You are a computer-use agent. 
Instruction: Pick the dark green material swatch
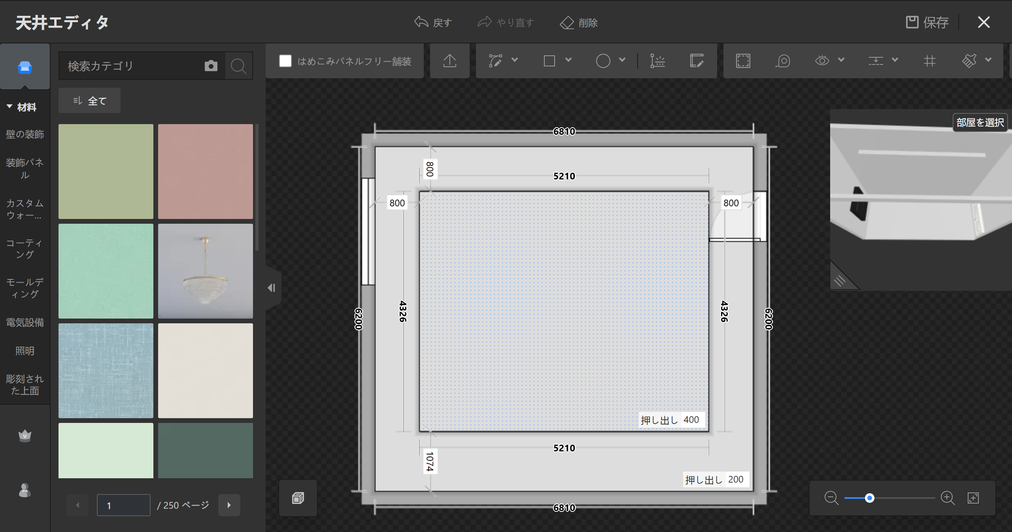click(x=206, y=451)
